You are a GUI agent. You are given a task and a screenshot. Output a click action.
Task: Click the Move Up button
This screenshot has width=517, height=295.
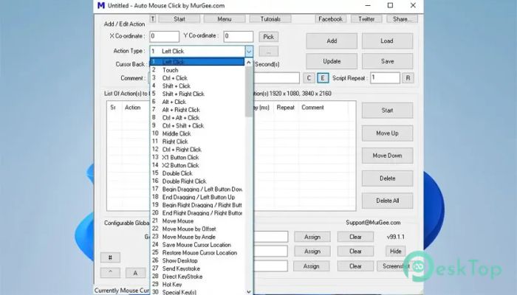tap(387, 133)
